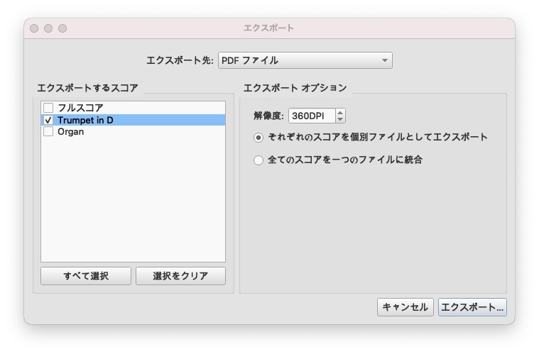Click the highlighted Trumpet in D row text
Viewport: 539px width, 354px height.
[85, 120]
